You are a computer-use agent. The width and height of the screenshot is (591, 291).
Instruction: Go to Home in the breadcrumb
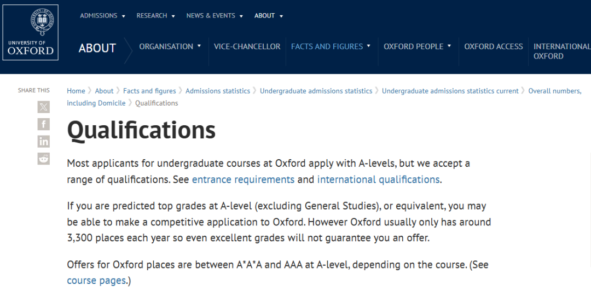[76, 91]
